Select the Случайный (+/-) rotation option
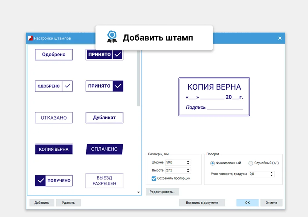This screenshot has width=308, height=217. coord(251,163)
